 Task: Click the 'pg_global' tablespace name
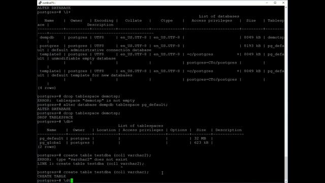tap(50, 142)
